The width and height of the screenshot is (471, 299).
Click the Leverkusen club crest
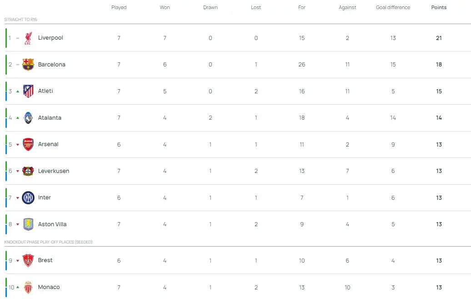[28, 171]
